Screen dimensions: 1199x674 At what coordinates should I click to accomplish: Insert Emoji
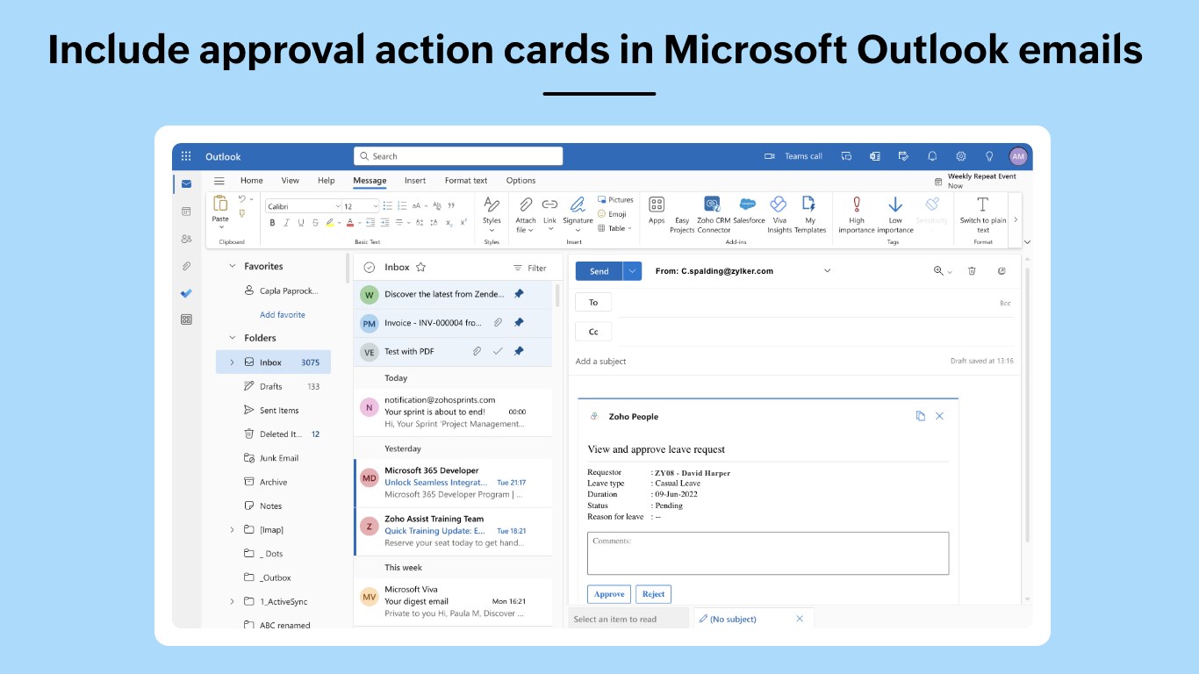(612, 213)
